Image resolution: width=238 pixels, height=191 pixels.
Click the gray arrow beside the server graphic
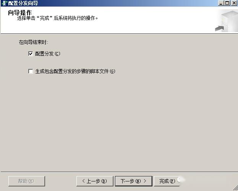pos(220,28)
